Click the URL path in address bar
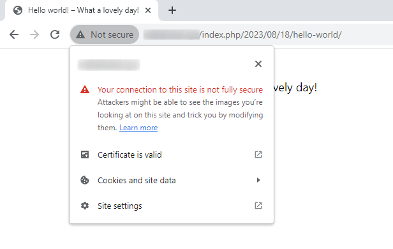The height and width of the screenshot is (249, 393). 271,34
